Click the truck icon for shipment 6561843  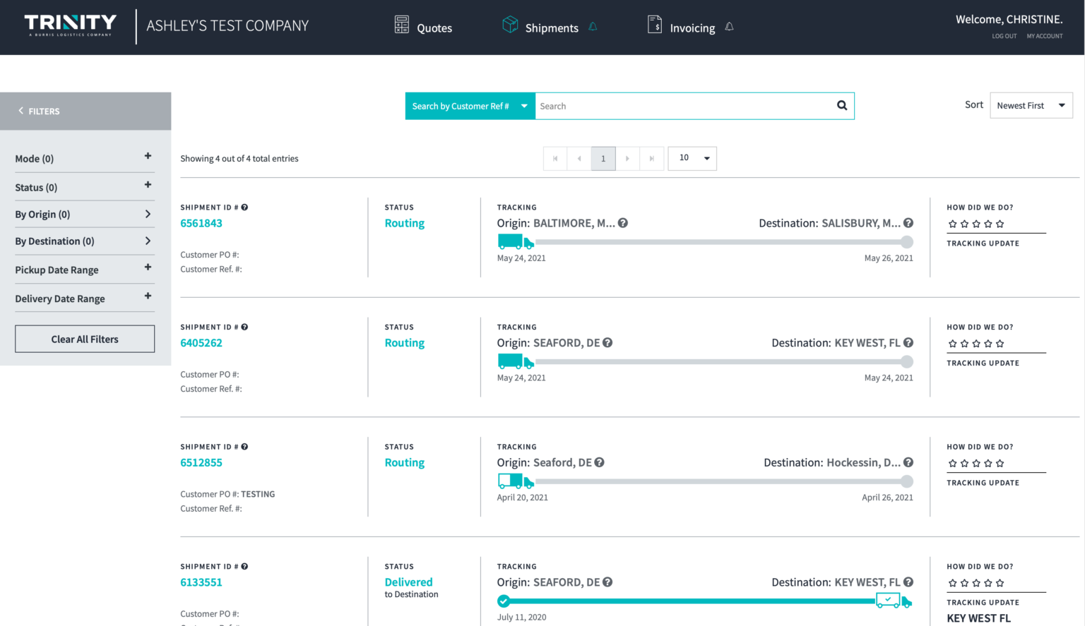tap(516, 242)
